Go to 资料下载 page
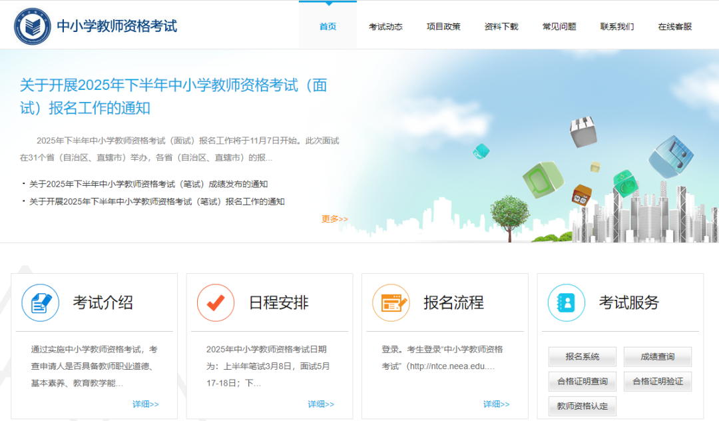Screen dimensions: 719x421 coord(501,26)
